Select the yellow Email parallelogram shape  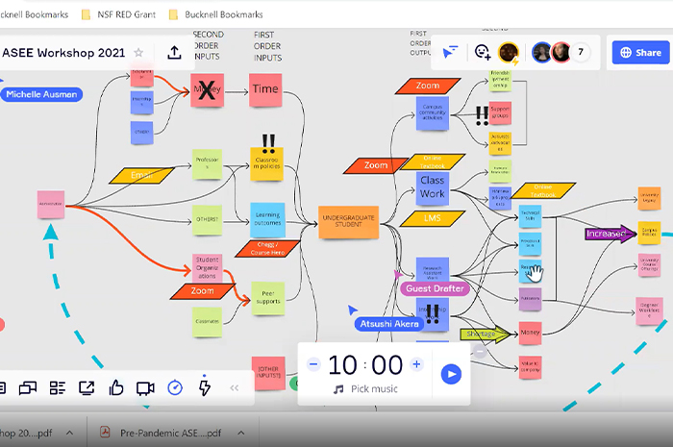(141, 176)
